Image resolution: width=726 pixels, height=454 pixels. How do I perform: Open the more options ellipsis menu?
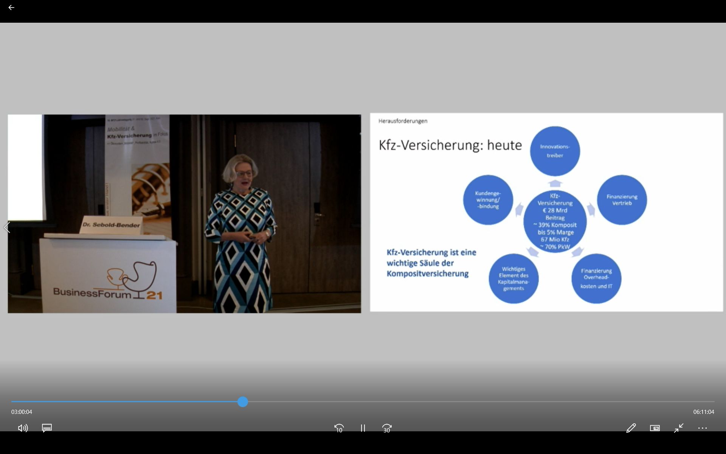click(703, 428)
